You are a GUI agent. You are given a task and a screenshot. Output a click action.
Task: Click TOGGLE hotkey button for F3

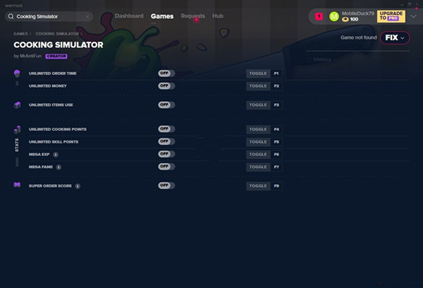click(x=258, y=105)
